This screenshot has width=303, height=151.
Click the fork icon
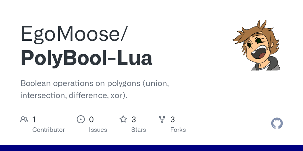[162, 119]
